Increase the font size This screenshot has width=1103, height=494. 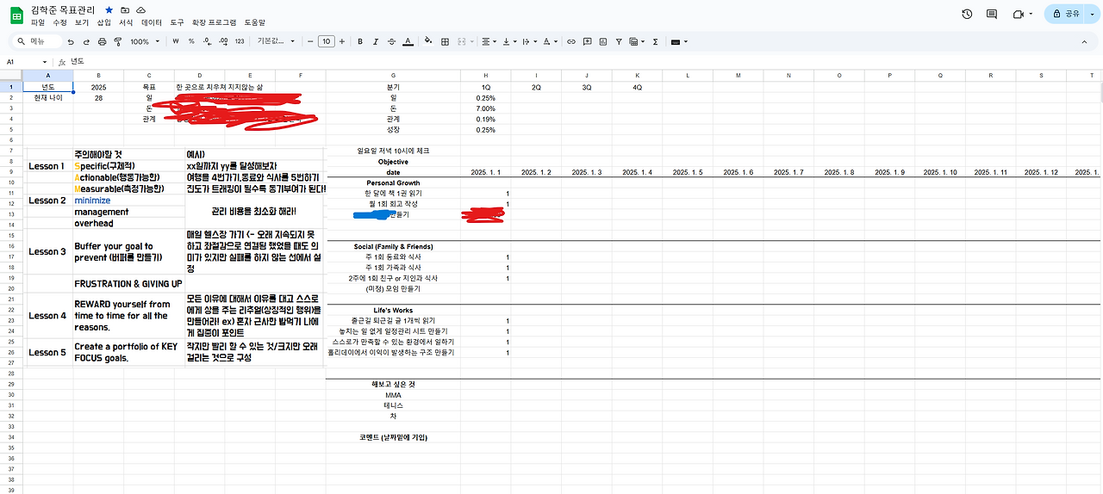342,41
